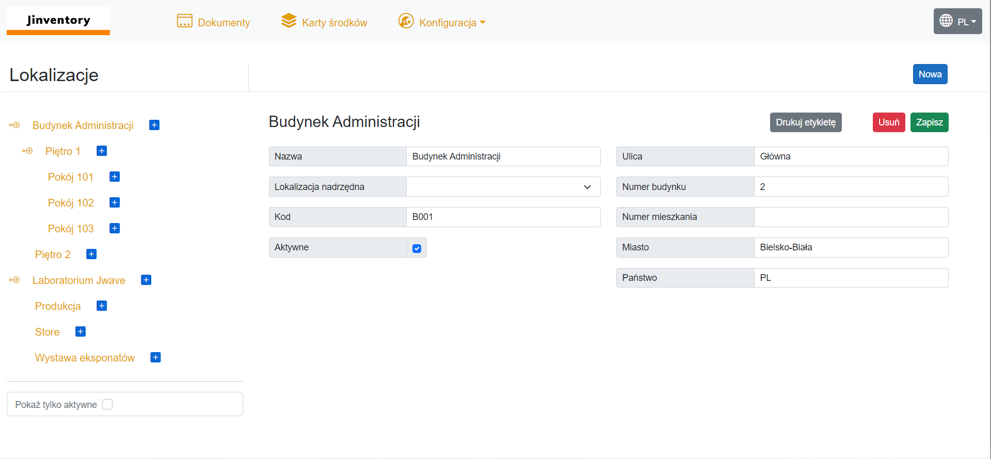Image resolution: width=991 pixels, height=459 pixels.
Task: Click the plus icon next to Store
Action: point(81,331)
